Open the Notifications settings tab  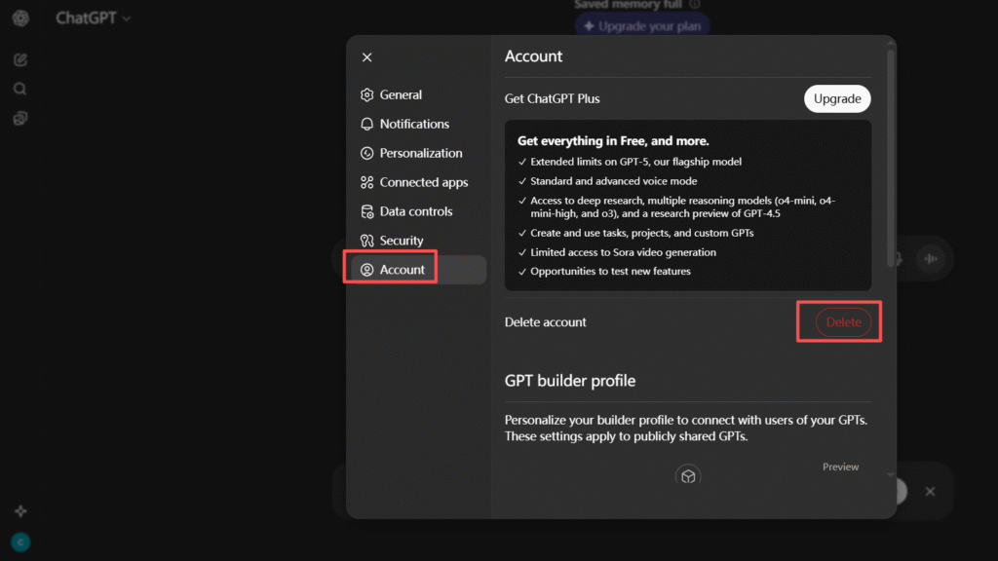tap(419, 124)
